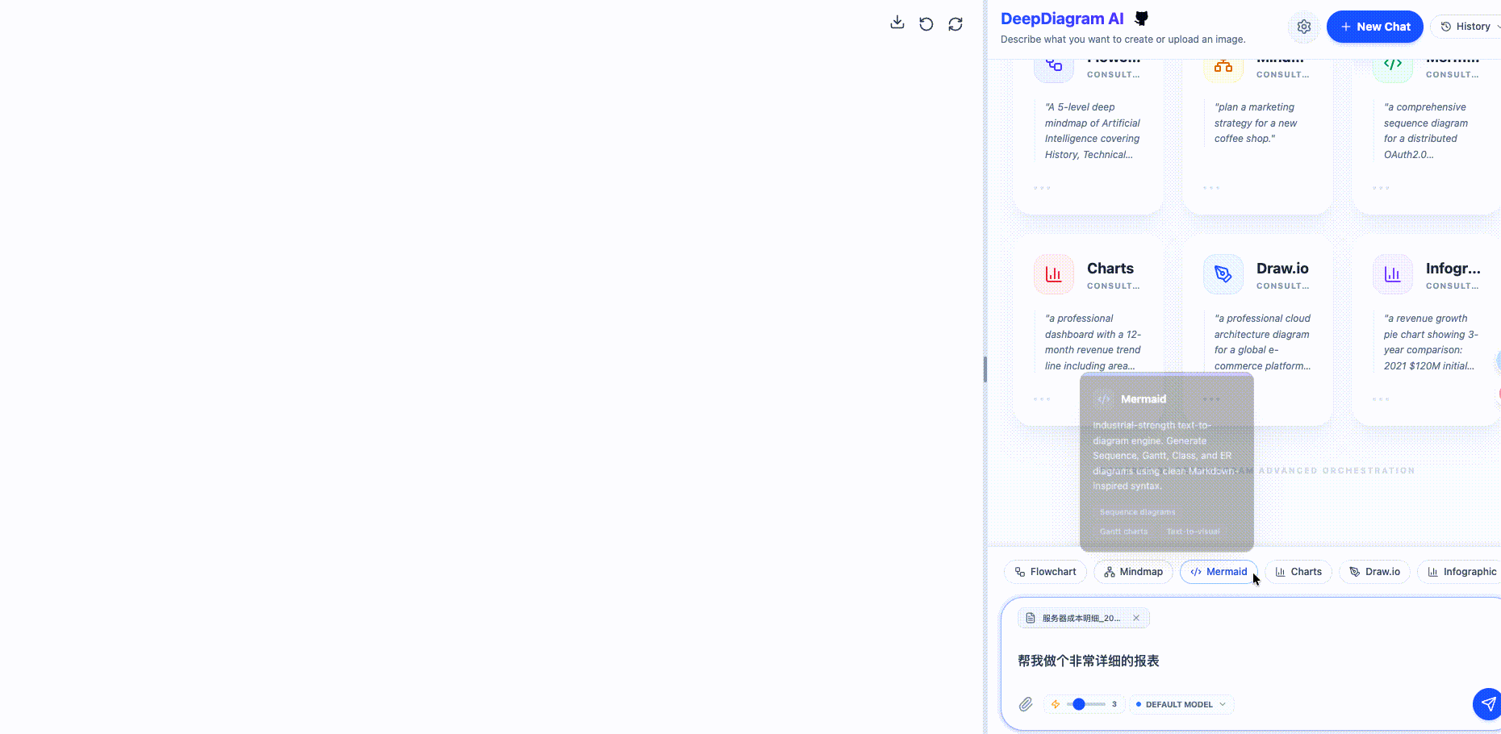This screenshot has height=734, width=1501.
Task: Open the options menu on the Charts card
Action: (1041, 398)
